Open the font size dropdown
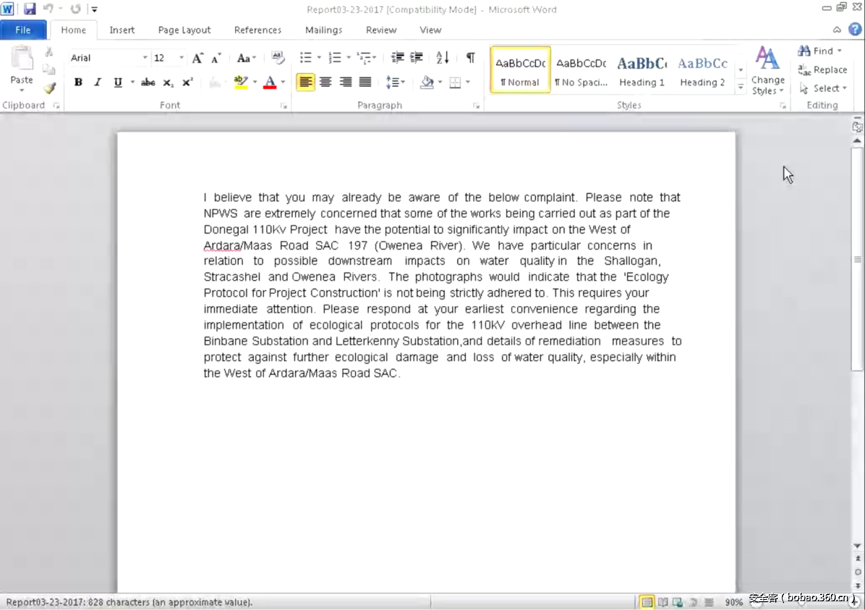Screen dimensions: 865x610 coord(181,58)
